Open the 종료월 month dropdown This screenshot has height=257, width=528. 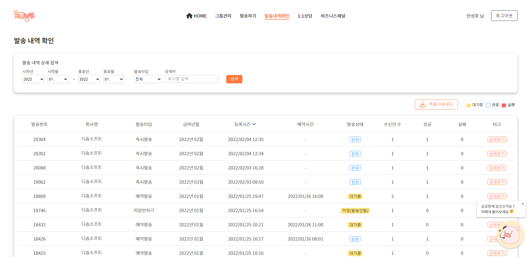coord(114,79)
